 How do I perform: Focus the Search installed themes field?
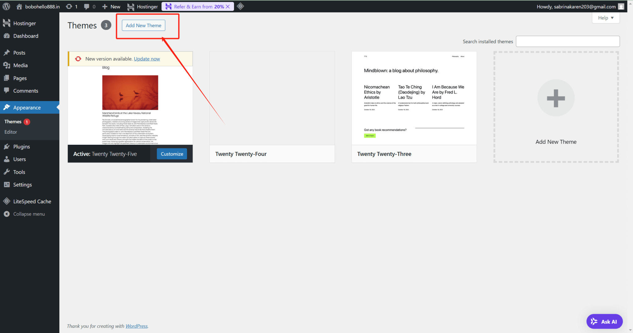click(567, 41)
